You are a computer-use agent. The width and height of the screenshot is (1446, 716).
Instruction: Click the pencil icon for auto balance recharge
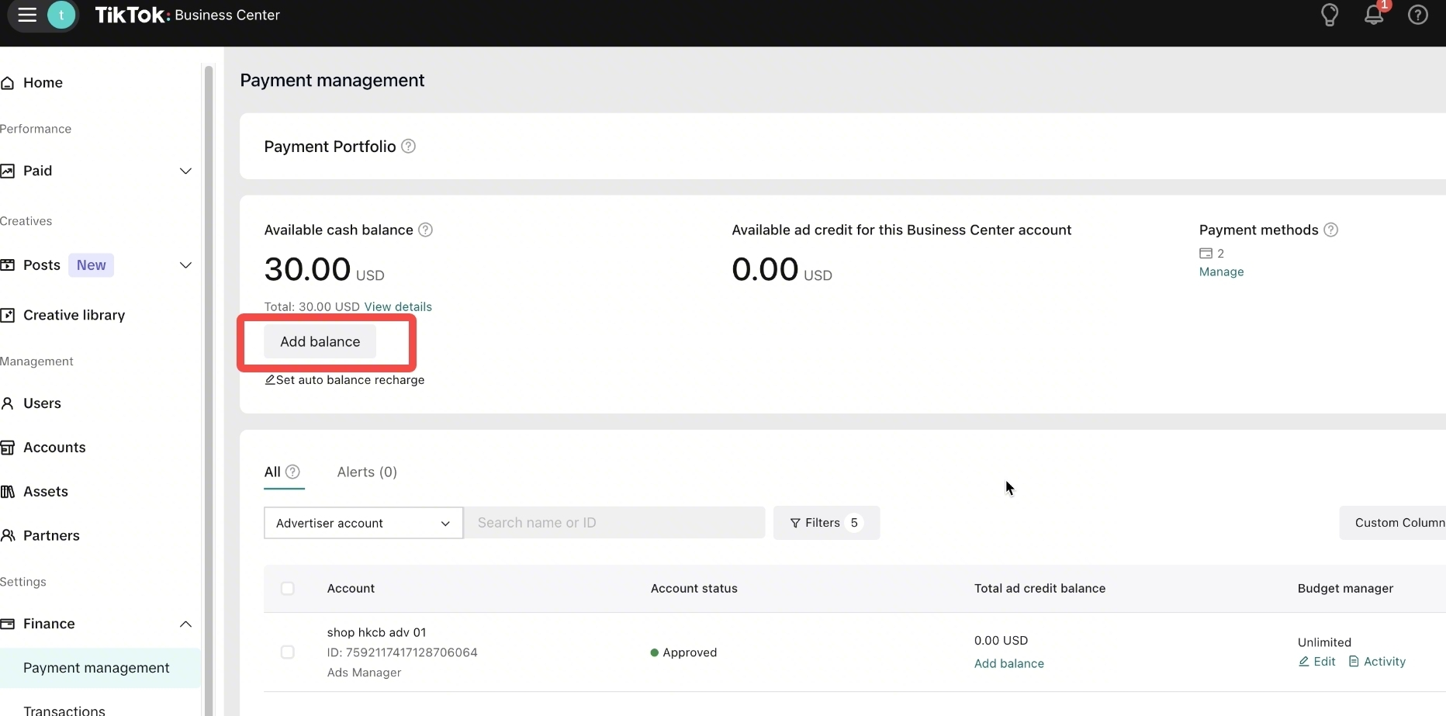270,380
